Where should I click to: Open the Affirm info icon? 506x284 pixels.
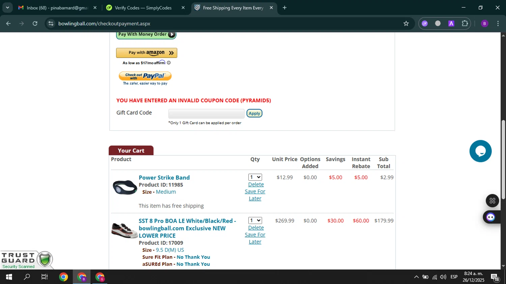169,63
